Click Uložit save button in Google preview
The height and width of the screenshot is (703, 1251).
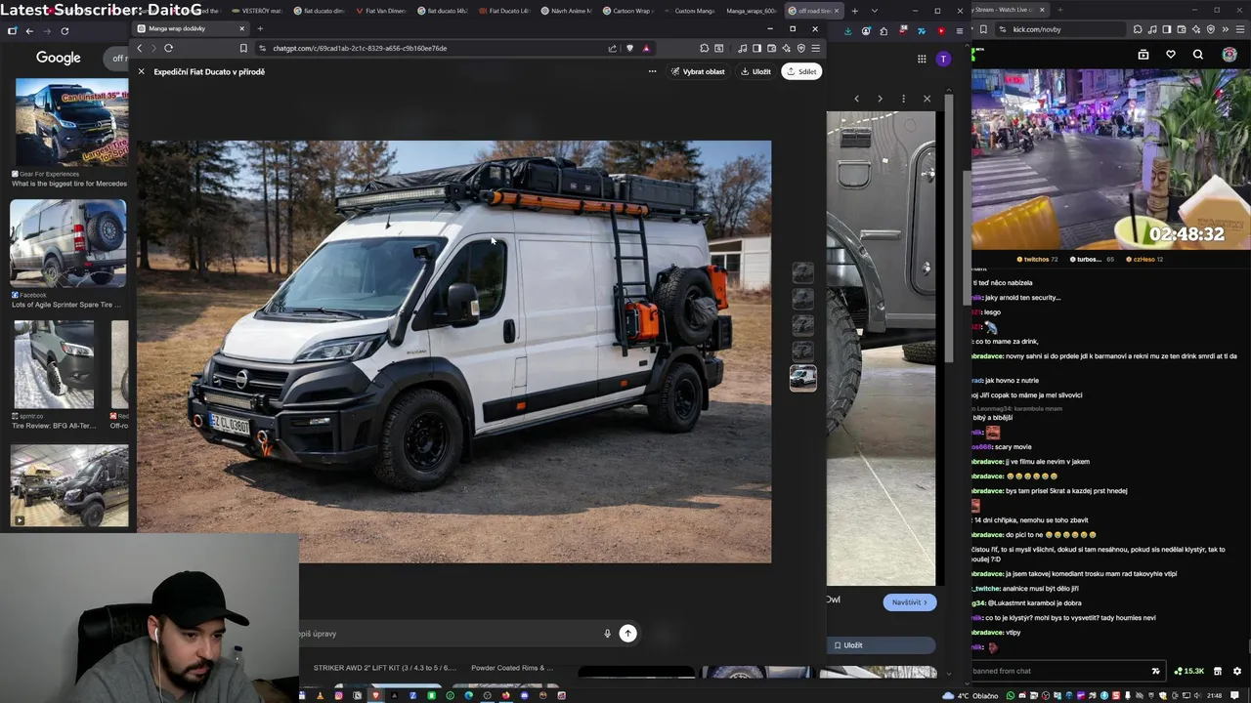(x=881, y=645)
